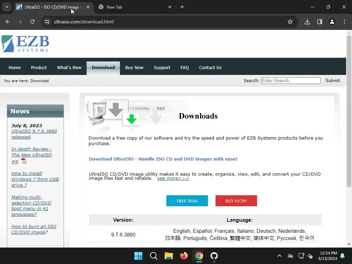Image resolution: width=352 pixels, height=264 pixels.
Task: Select the Download nav item
Action: (x=103, y=68)
